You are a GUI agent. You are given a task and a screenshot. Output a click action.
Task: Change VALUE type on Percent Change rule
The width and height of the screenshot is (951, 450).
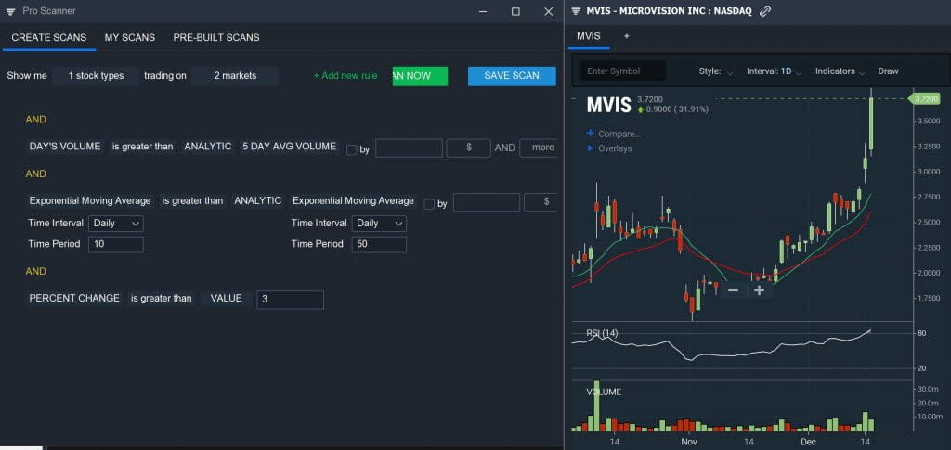[x=227, y=299]
